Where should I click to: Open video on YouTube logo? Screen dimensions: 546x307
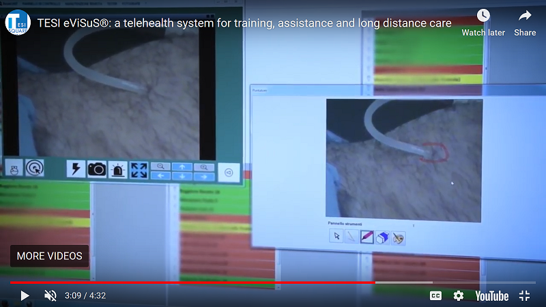[491, 296]
